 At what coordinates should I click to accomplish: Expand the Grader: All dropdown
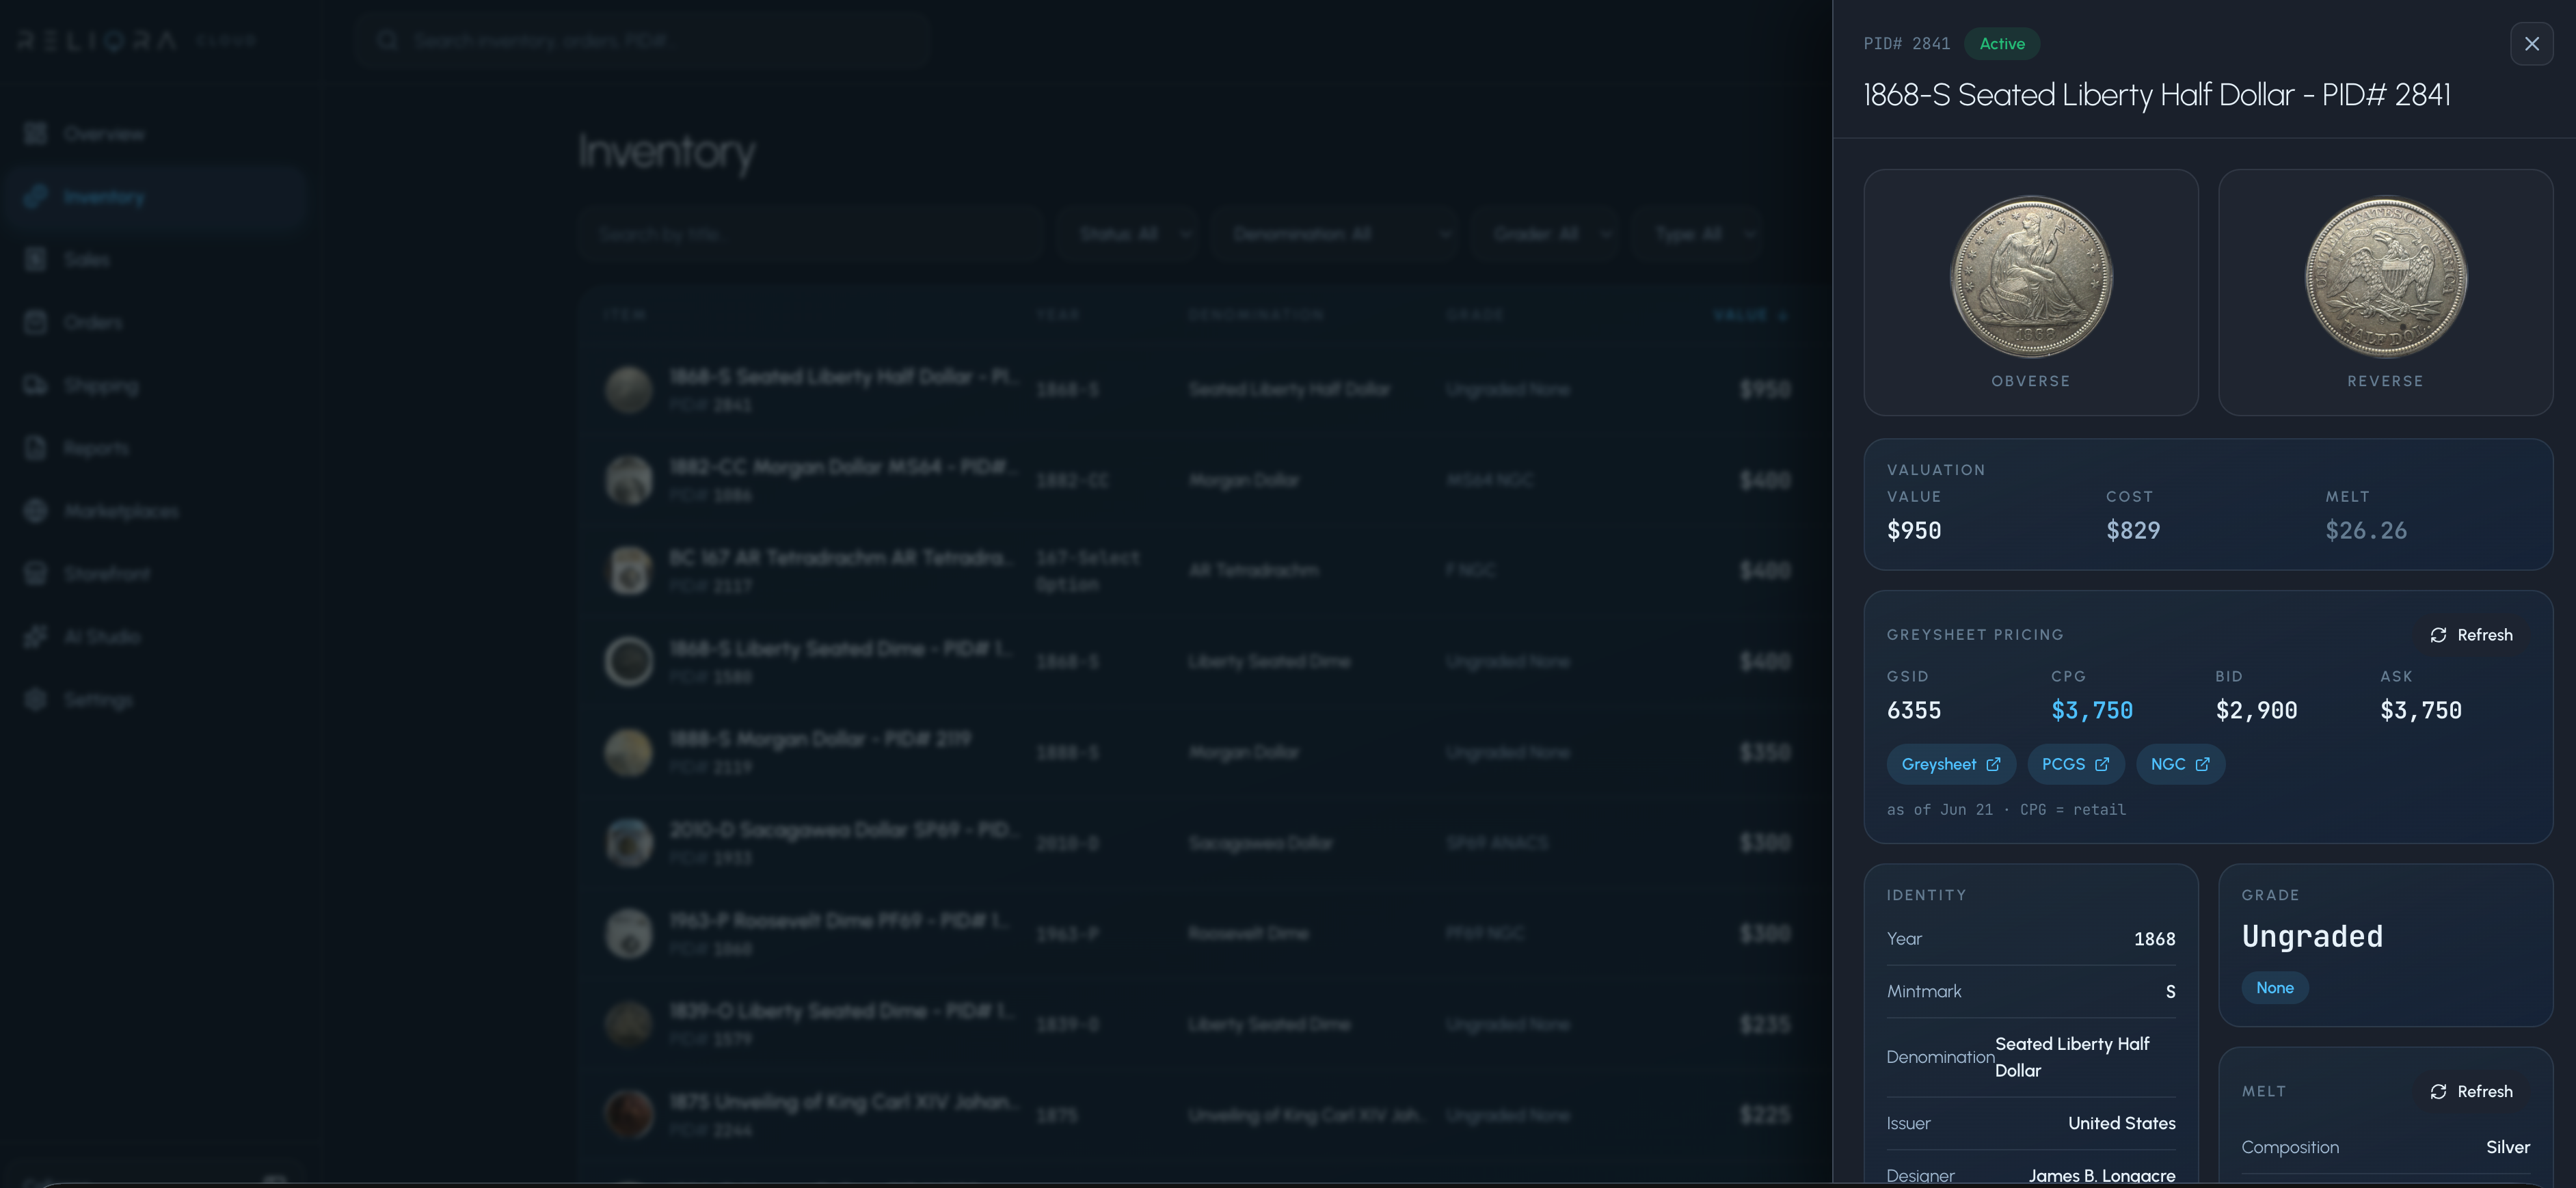[x=1545, y=234]
